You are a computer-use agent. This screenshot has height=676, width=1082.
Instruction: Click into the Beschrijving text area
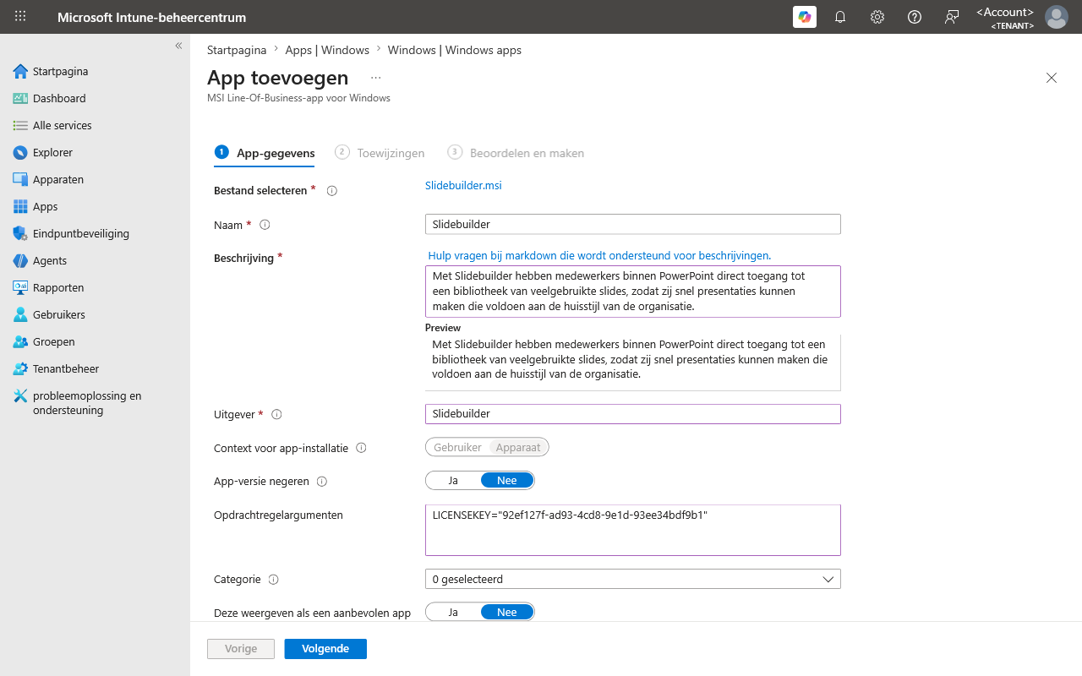(x=633, y=292)
